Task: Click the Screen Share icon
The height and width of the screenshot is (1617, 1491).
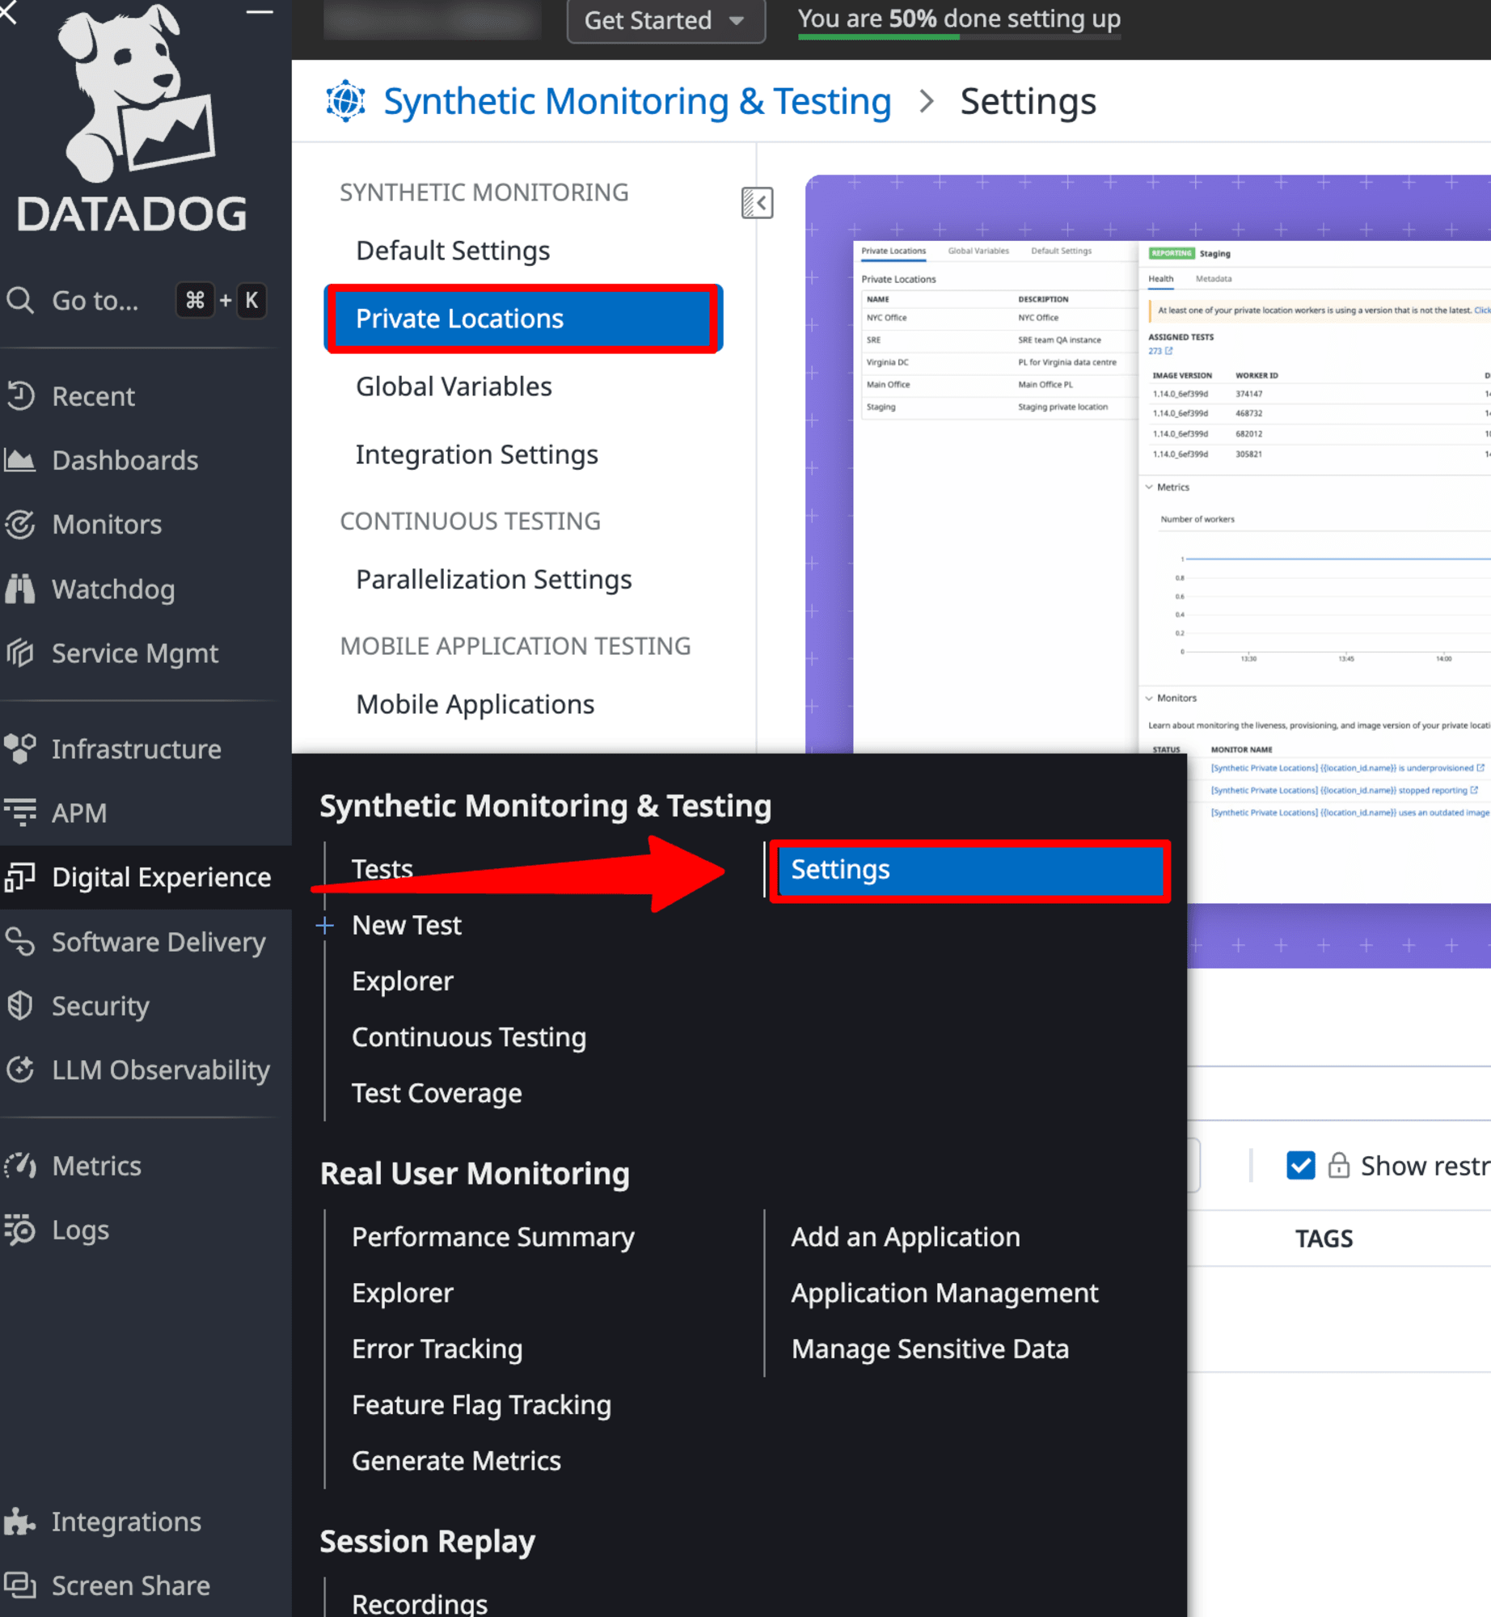Action: [20, 1585]
